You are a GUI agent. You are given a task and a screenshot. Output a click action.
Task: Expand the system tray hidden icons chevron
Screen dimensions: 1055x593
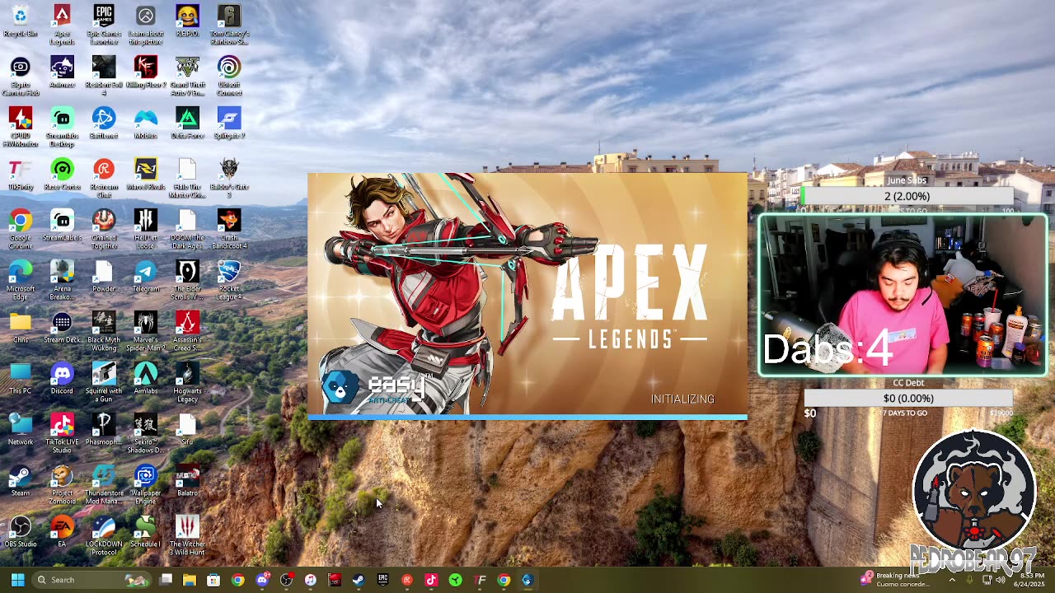tap(952, 580)
